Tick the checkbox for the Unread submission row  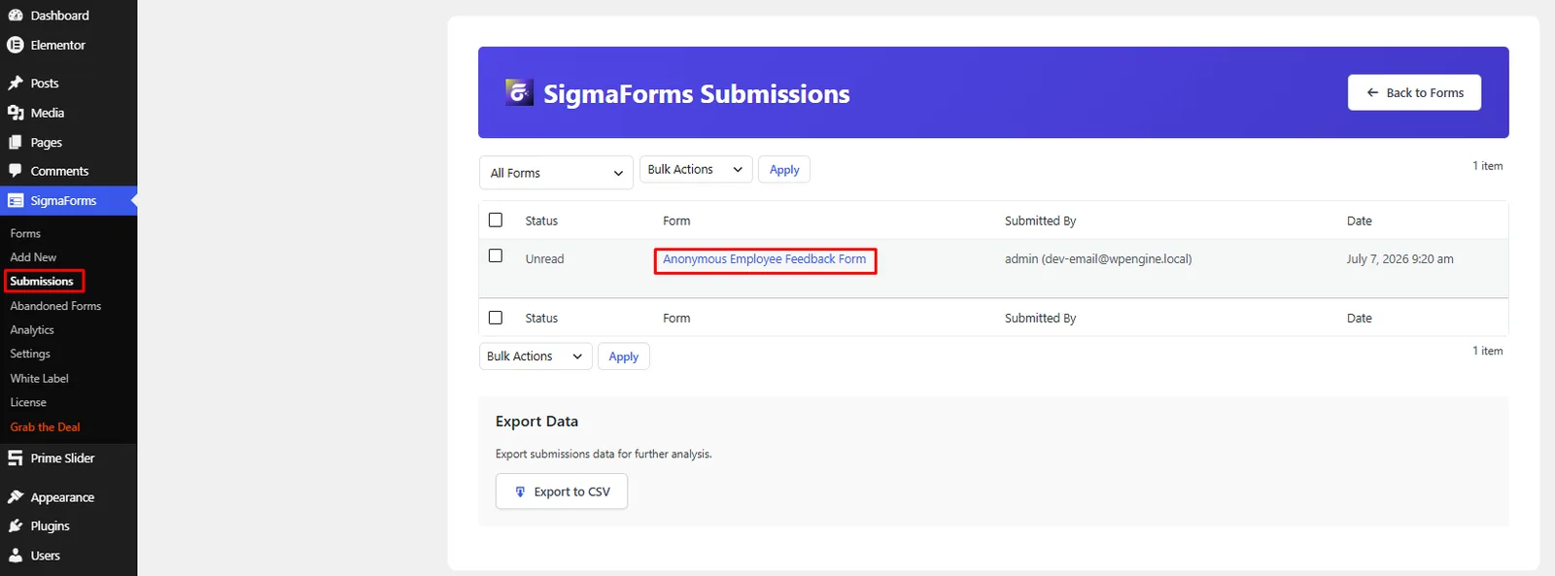[x=496, y=255]
